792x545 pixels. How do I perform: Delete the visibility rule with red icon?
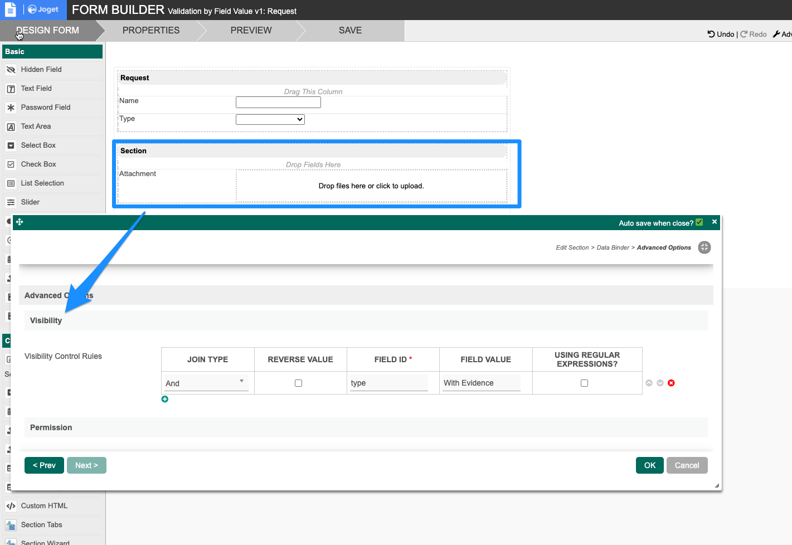[671, 383]
